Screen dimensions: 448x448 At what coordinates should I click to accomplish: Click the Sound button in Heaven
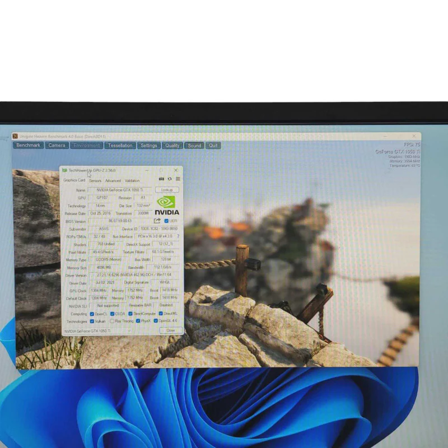tap(194, 146)
